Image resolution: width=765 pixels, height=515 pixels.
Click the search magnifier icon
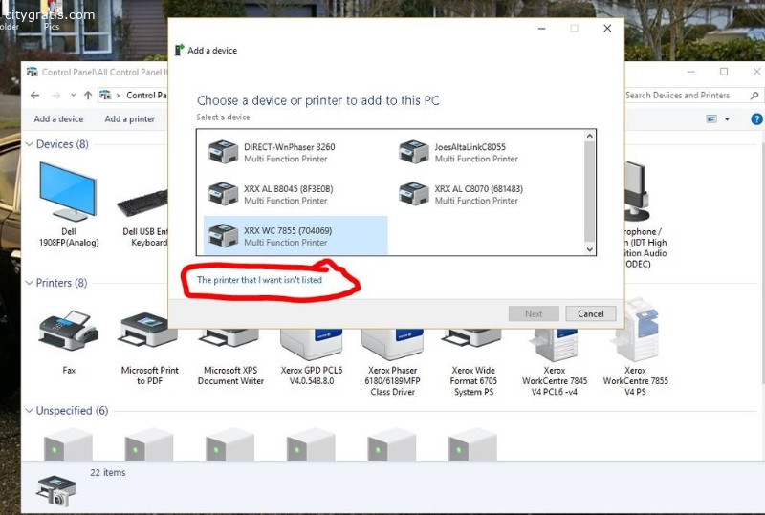754,96
